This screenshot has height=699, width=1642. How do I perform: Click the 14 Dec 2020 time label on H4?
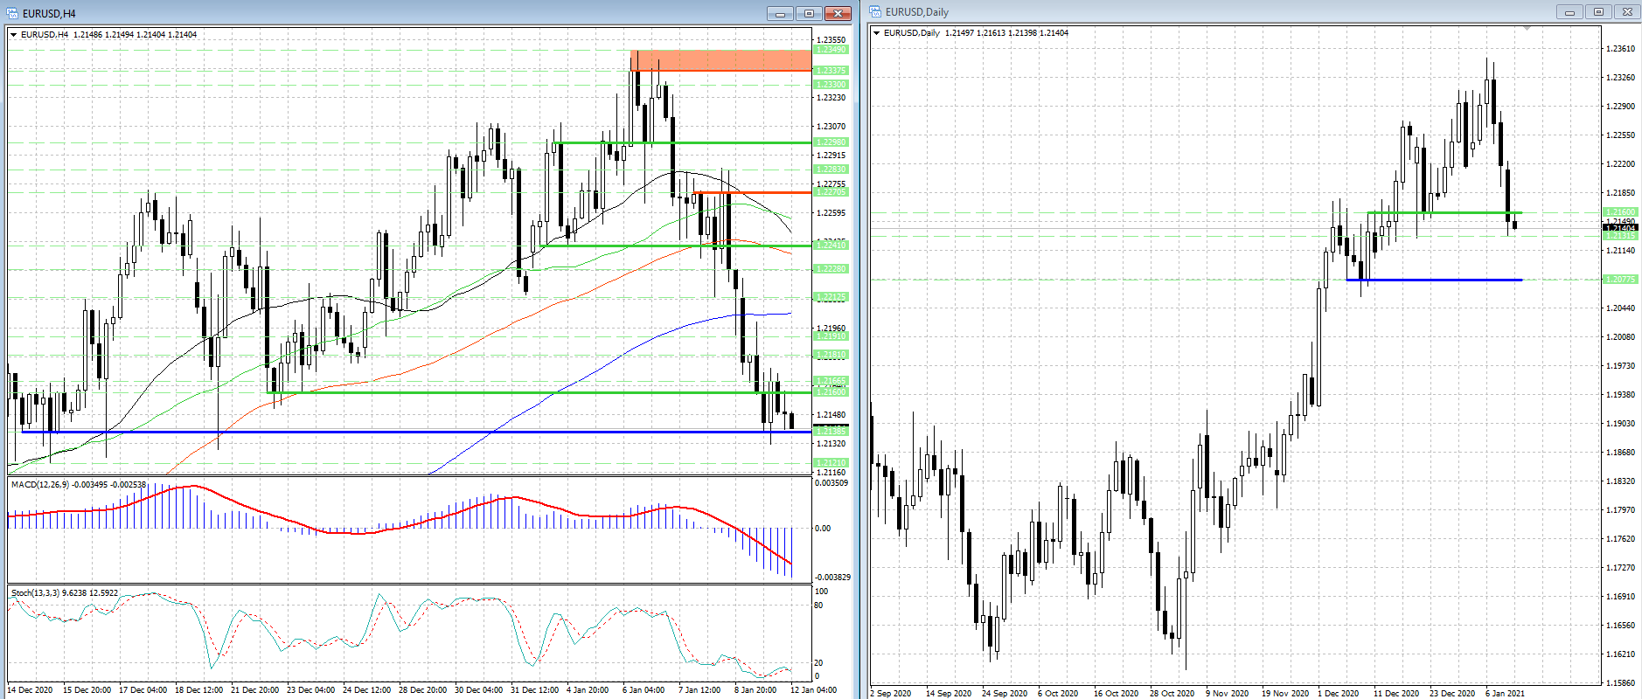click(x=30, y=690)
